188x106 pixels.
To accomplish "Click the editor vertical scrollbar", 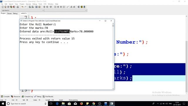I will 187,54.
